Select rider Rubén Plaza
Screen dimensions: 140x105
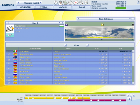point(25,71)
